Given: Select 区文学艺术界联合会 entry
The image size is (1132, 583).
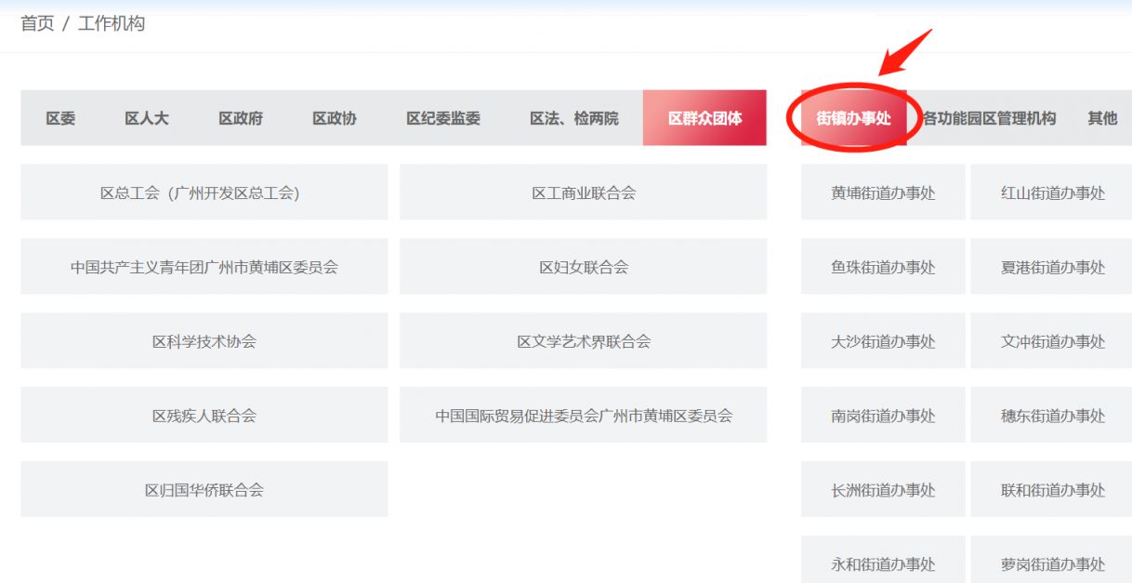Looking at the screenshot, I should point(584,341).
